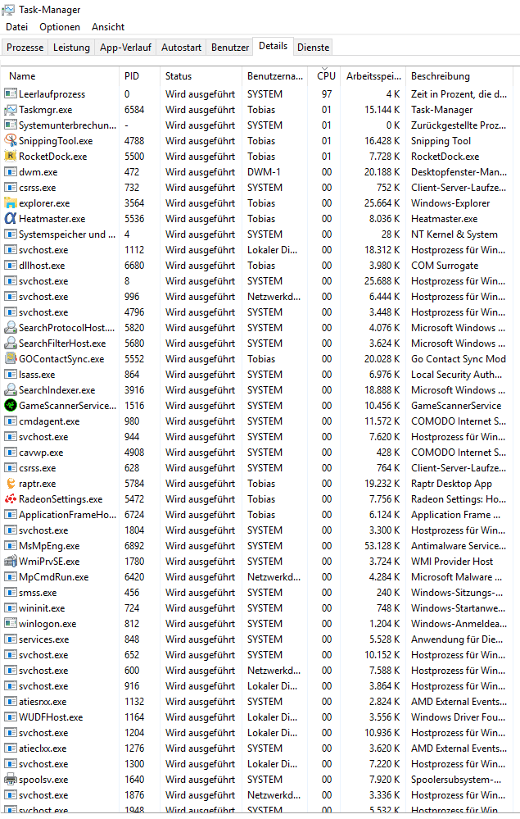Select the Systemunterbrechungen row

(x=258, y=125)
